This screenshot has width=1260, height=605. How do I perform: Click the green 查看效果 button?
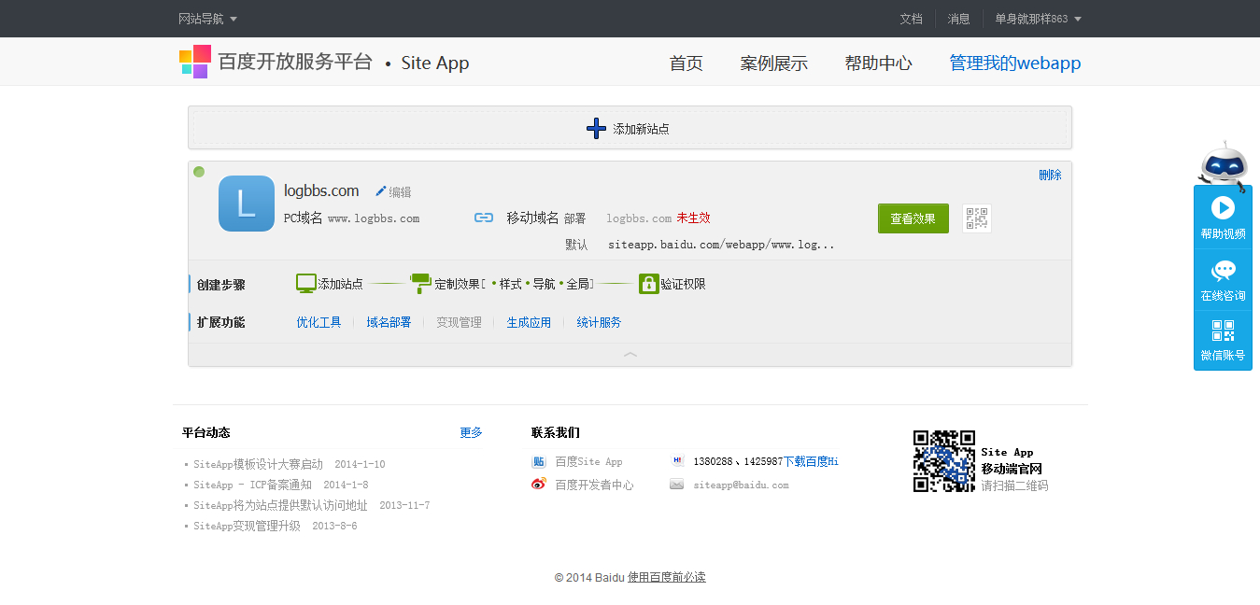tap(913, 218)
